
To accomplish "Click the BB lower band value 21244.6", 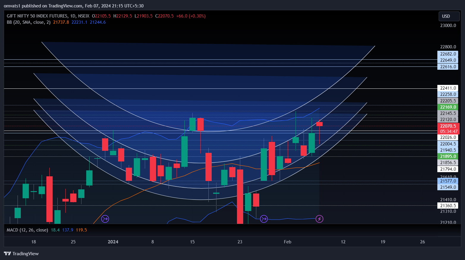I will click(x=98, y=22).
